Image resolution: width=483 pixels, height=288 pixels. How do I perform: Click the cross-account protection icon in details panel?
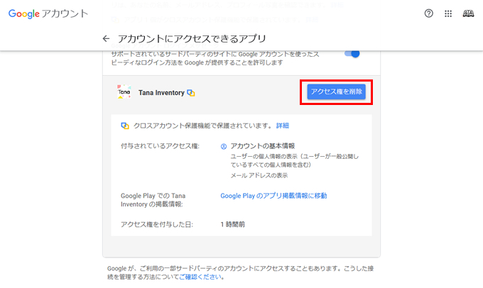pos(125,126)
